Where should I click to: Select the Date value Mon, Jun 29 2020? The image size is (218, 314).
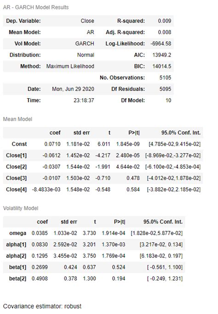pos(73,89)
